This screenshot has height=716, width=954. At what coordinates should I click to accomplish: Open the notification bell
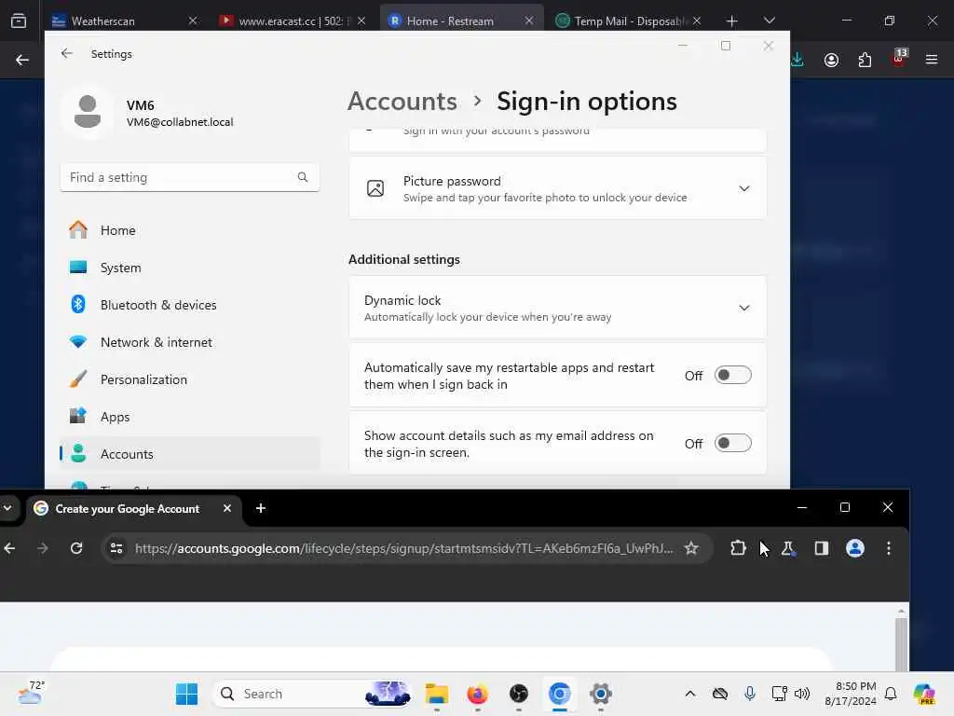tap(891, 694)
